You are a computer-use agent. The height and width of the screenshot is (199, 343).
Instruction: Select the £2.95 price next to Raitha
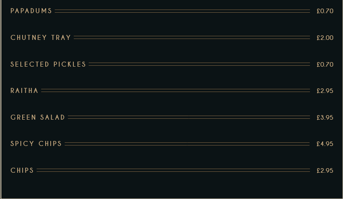click(x=325, y=91)
